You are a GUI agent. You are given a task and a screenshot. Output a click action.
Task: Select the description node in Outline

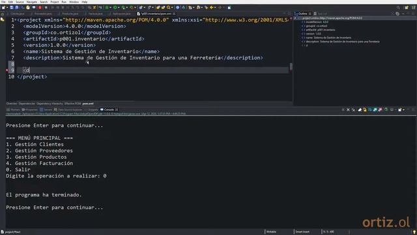click(341, 42)
